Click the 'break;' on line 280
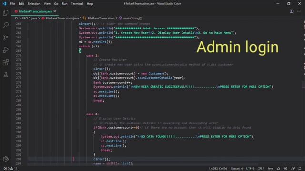 (x=99, y=100)
